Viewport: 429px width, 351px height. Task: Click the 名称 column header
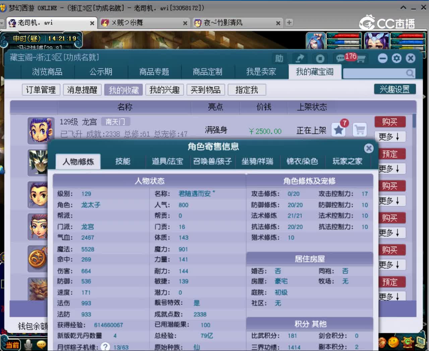pos(125,107)
